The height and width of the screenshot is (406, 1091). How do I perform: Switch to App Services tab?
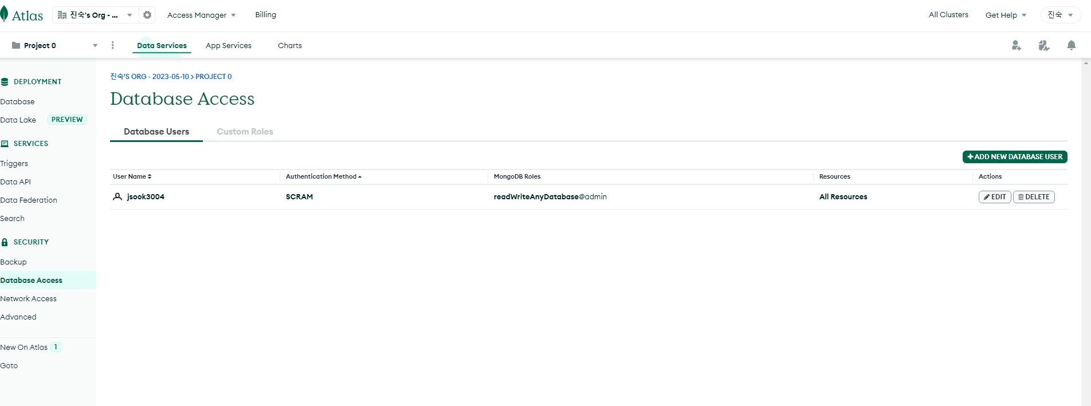pos(229,45)
